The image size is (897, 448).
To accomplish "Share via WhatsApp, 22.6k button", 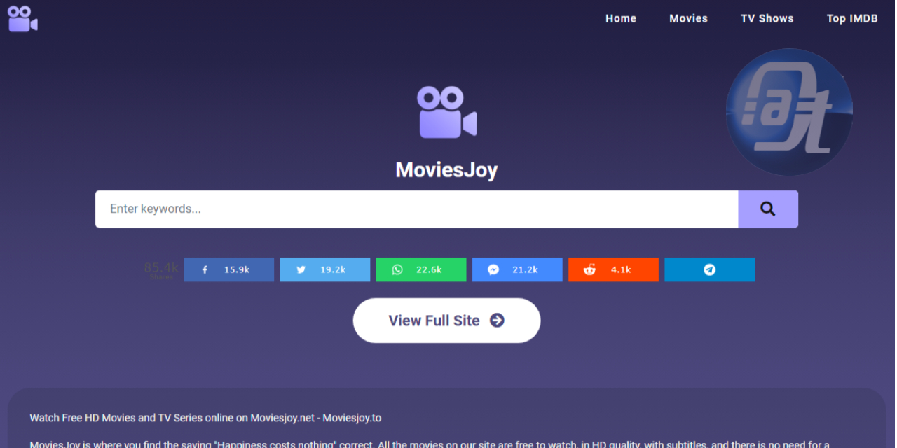I will click(x=421, y=269).
